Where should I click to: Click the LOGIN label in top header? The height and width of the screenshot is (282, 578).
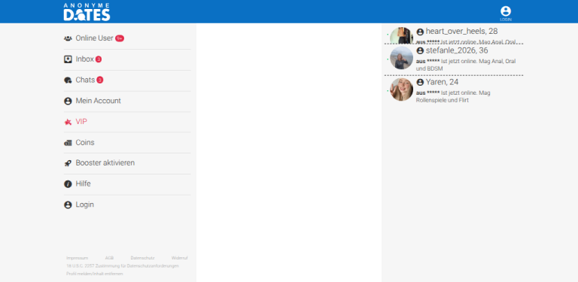(506, 20)
